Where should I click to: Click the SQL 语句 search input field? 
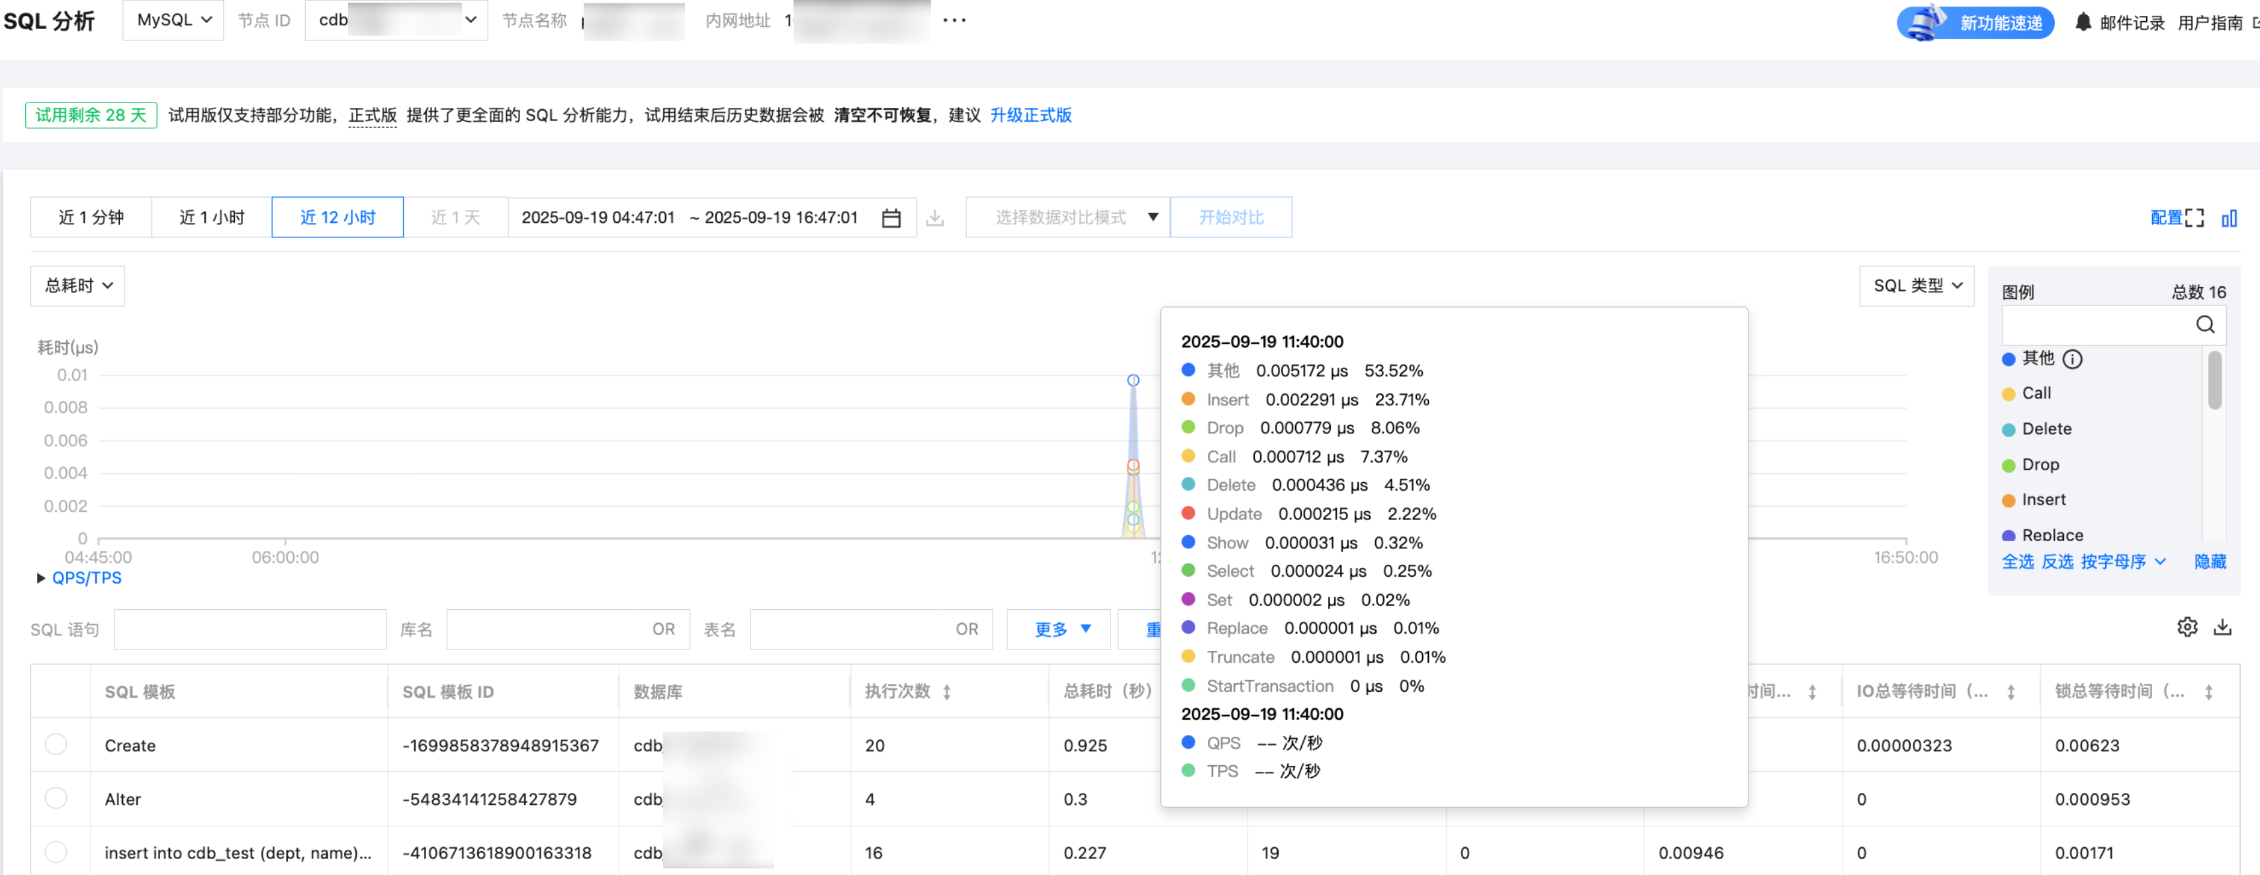pyautogui.click(x=250, y=630)
